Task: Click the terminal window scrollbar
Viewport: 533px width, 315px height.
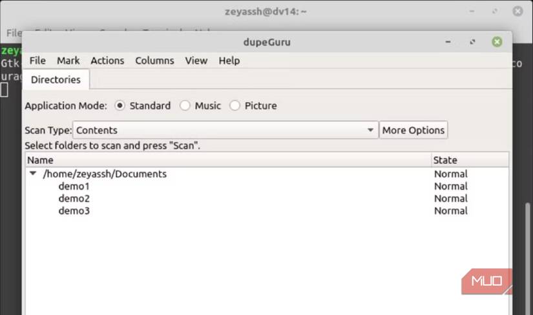Action: [527, 258]
